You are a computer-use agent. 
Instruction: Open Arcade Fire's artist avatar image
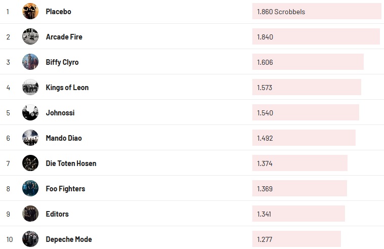pyautogui.click(x=30, y=36)
